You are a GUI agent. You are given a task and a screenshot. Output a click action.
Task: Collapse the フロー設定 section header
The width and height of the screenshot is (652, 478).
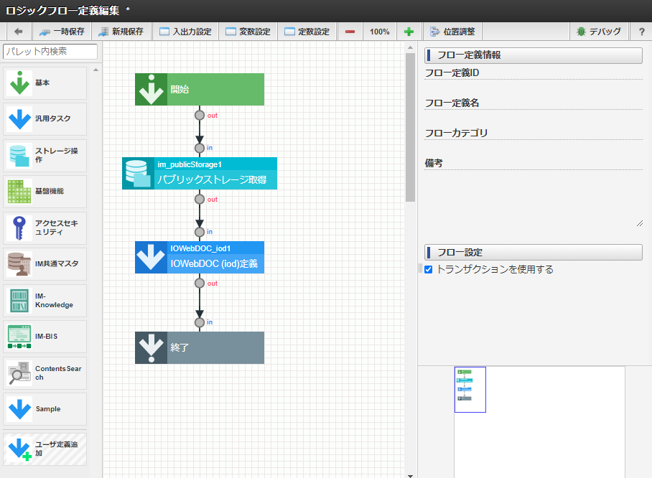click(534, 253)
